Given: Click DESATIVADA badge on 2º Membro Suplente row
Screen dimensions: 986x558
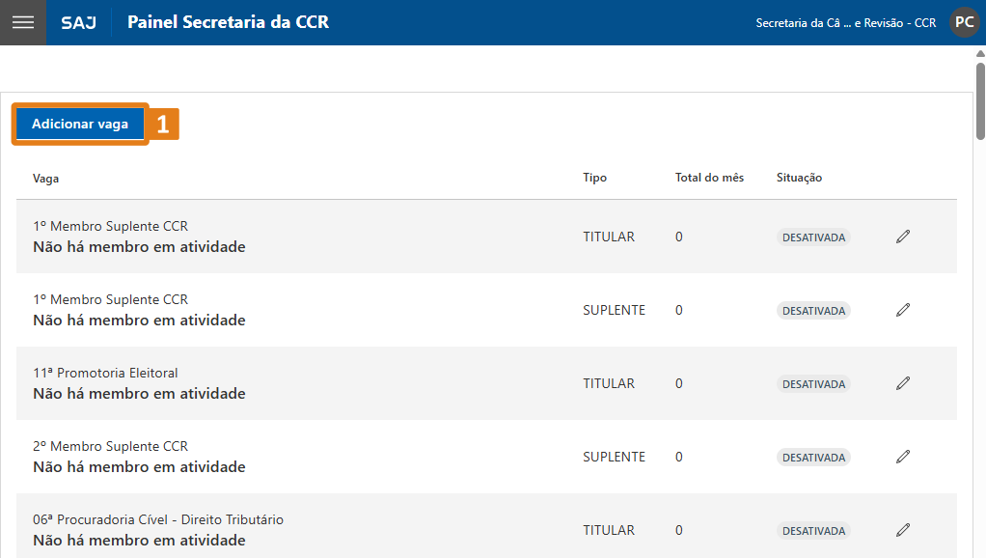Looking at the screenshot, I should coord(813,458).
